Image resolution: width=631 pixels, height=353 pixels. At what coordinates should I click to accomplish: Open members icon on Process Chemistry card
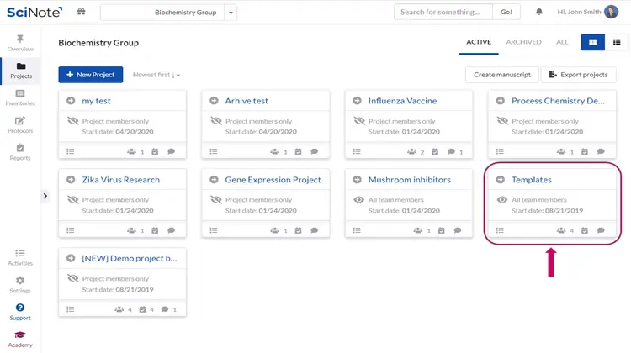coord(561,151)
